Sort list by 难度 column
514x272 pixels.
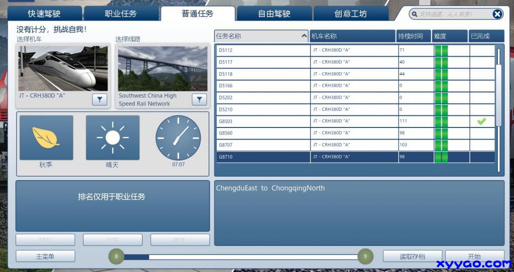[x=451, y=36]
